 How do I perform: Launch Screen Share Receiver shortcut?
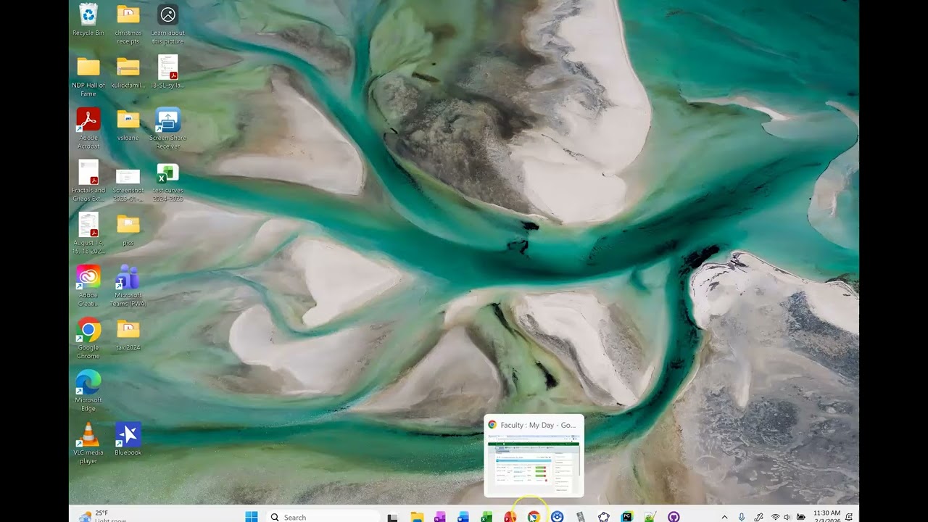click(167, 128)
